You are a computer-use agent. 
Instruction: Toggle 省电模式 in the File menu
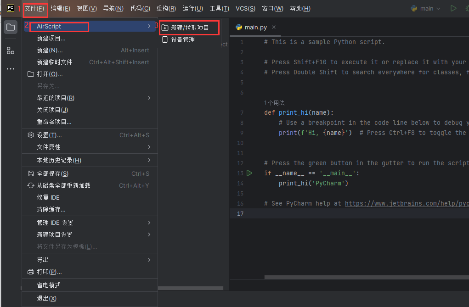tap(49, 285)
